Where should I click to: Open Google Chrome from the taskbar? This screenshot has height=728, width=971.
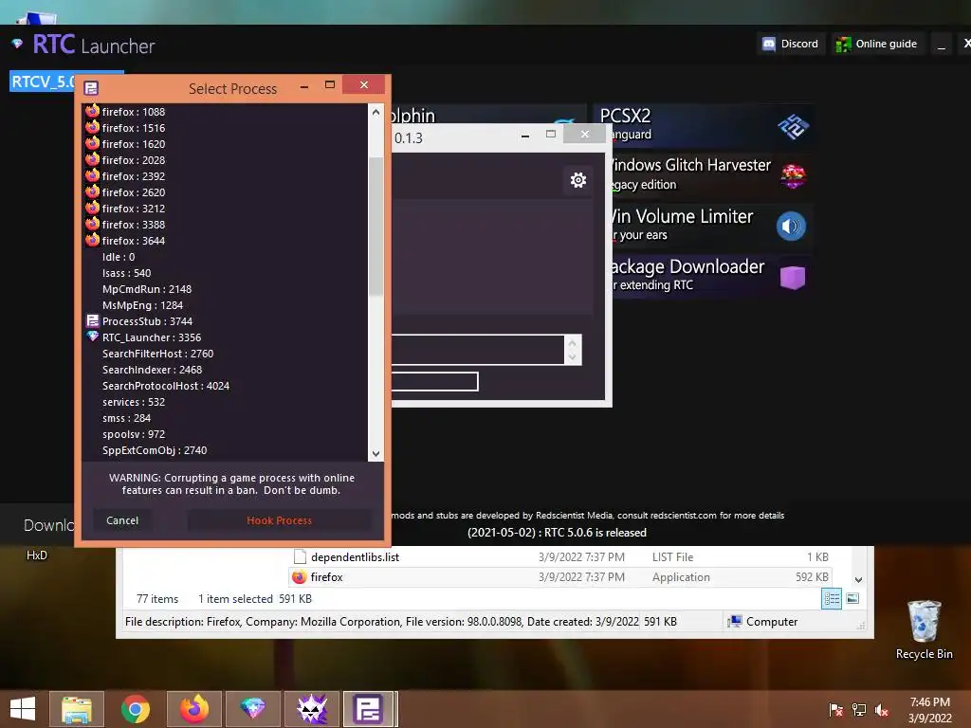135,709
